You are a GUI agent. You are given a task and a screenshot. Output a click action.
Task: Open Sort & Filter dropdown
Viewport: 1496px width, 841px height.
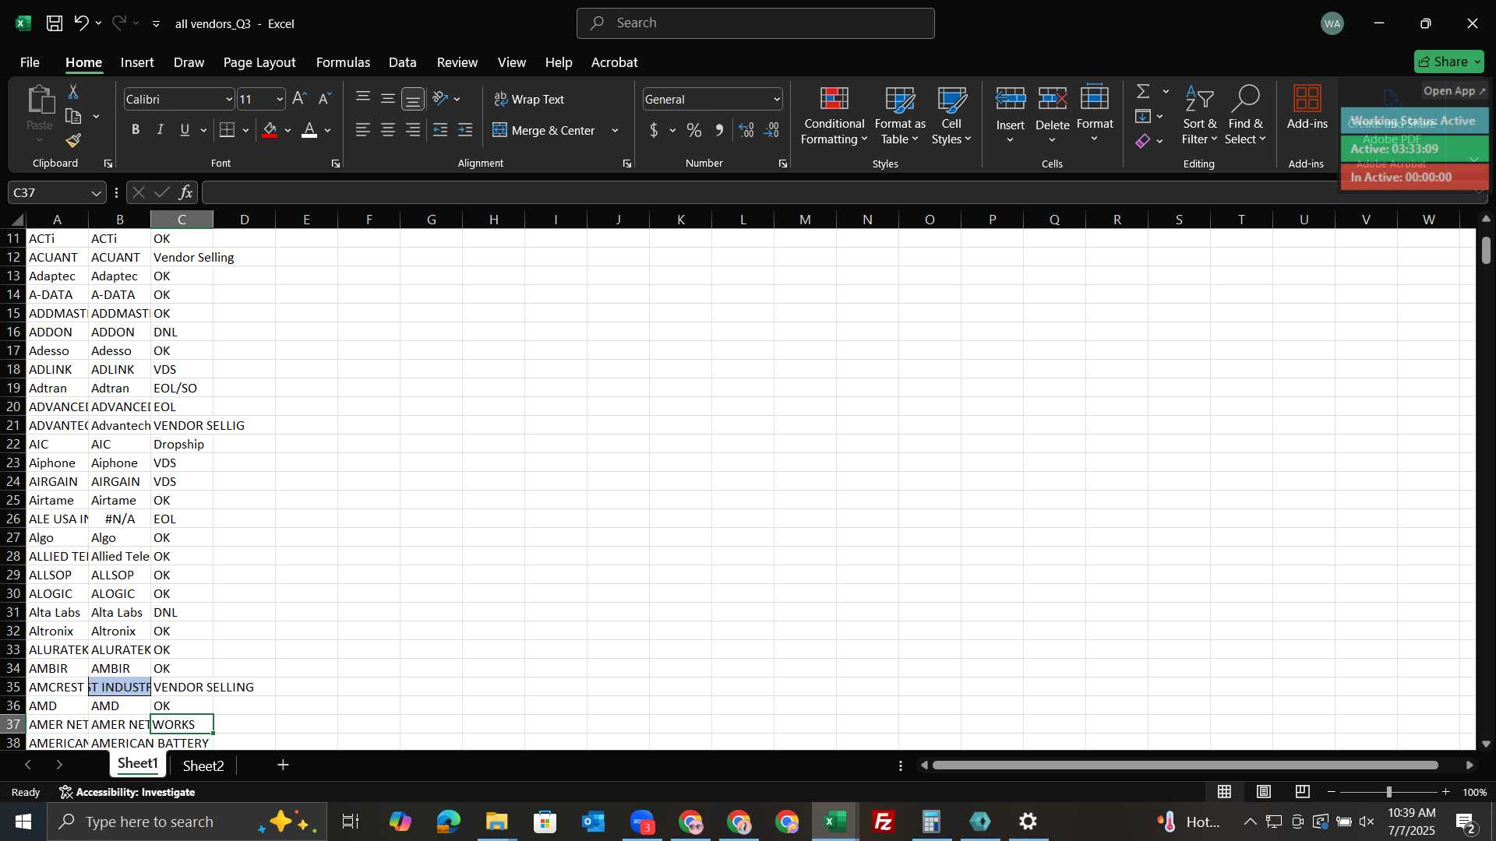(x=1199, y=115)
